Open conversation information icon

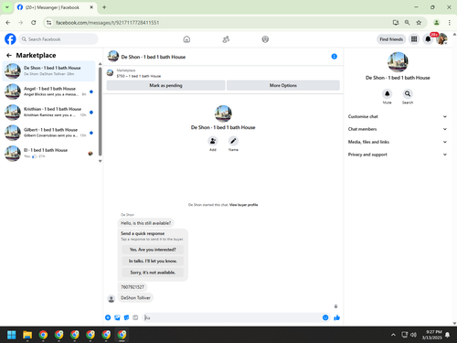coord(335,57)
